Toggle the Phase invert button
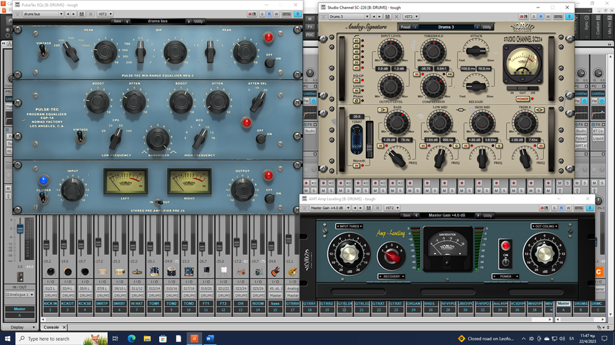The image size is (615, 345). point(356,101)
